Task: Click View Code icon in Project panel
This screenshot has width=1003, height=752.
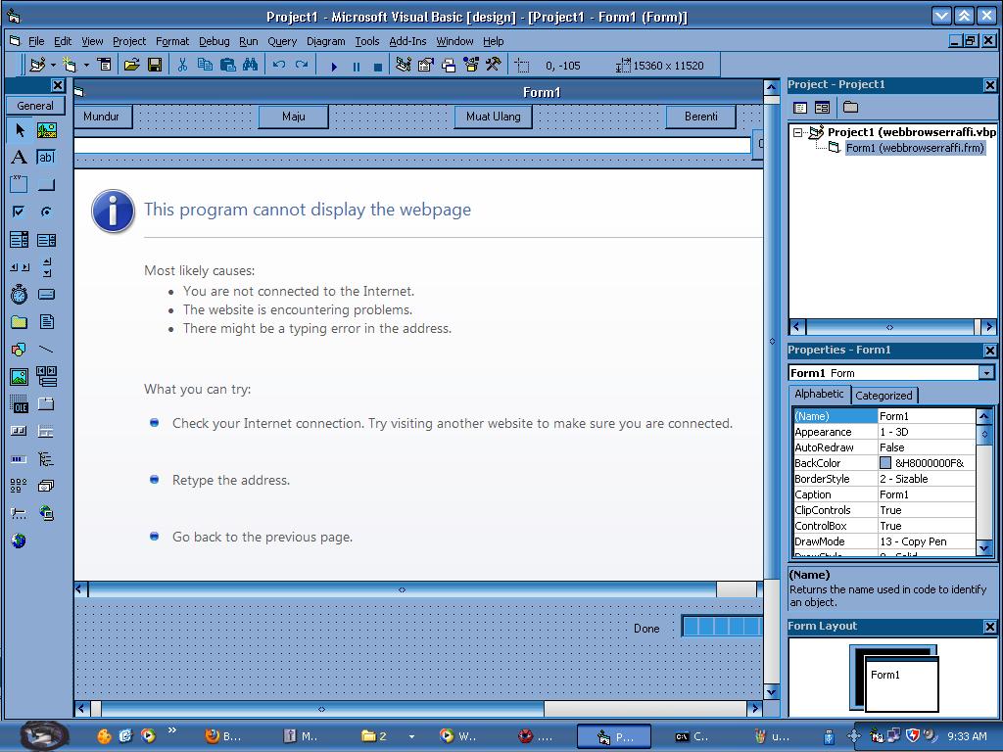Action: pyautogui.click(x=800, y=108)
